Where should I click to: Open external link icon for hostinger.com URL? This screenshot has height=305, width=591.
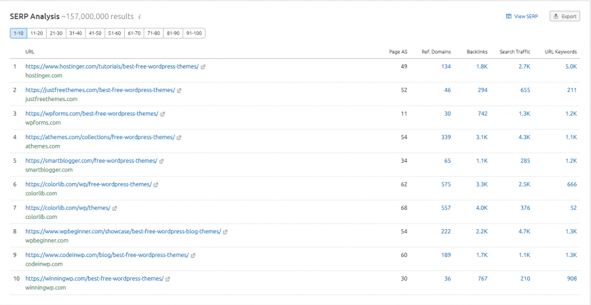tap(203, 67)
